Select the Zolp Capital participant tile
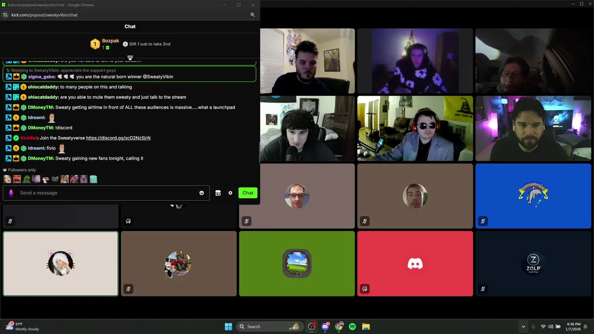 tap(533, 263)
